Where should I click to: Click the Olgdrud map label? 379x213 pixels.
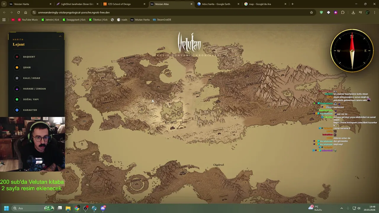click(x=219, y=165)
